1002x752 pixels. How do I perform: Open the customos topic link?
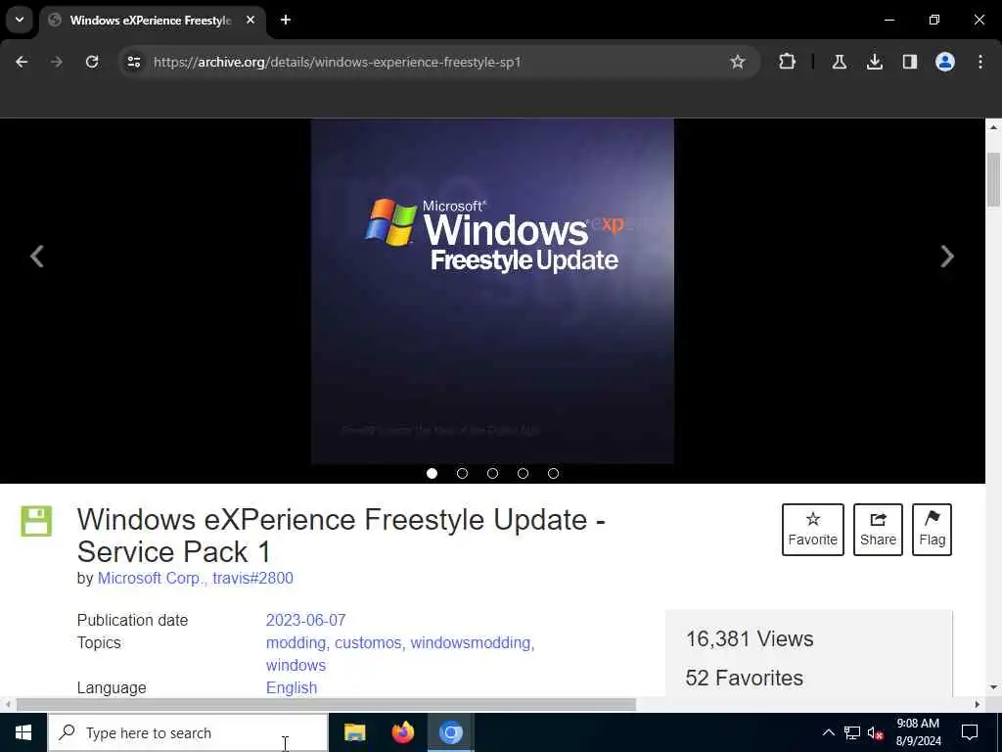coord(370,642)
